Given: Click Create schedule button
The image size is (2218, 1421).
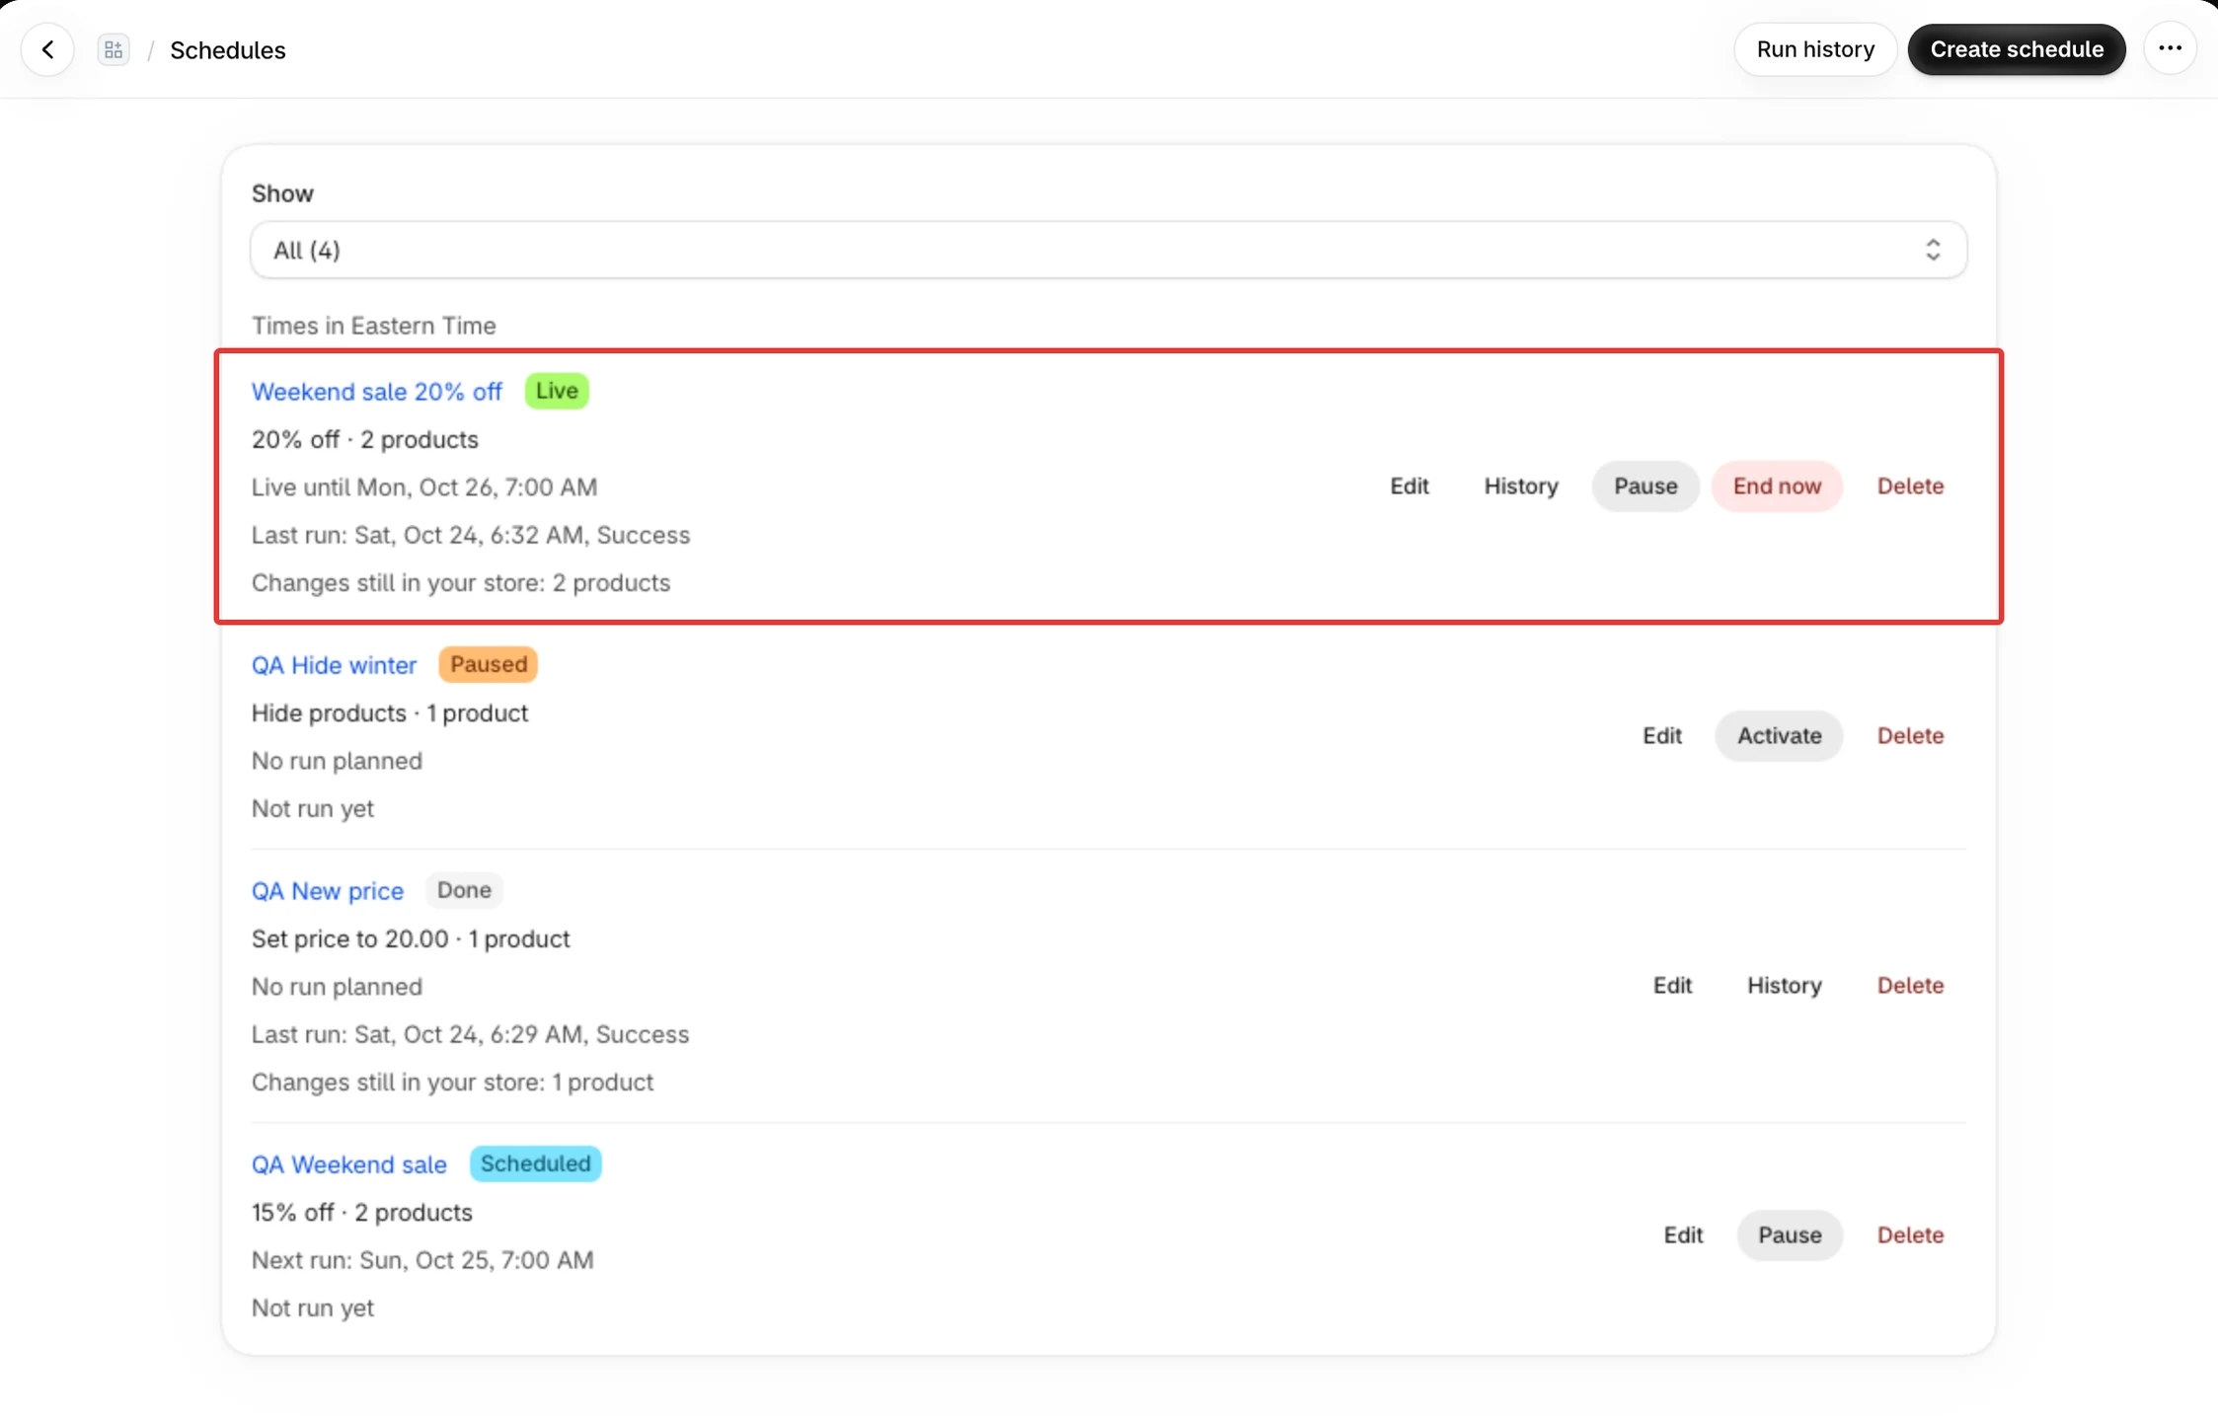Looking at the screenshot, I should pos(2017,49).
